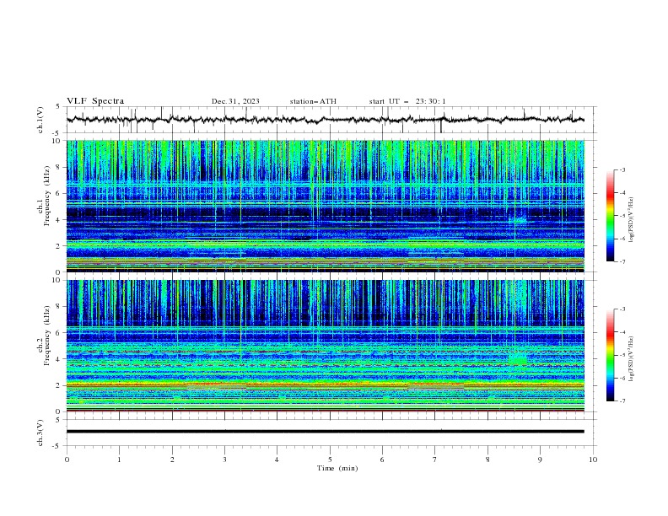Select the date text "Dec. 31, 2023"

[235, 101]
